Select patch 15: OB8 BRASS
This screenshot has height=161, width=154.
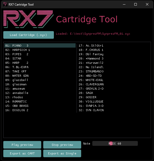coord(40,106)
